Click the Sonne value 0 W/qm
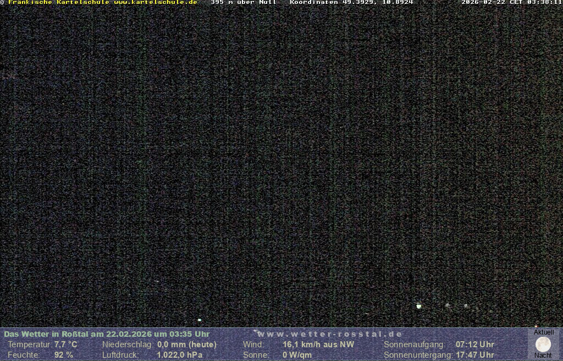Viewport: 563px width, 361px height. pyautogui.click(x=297, y=355)
